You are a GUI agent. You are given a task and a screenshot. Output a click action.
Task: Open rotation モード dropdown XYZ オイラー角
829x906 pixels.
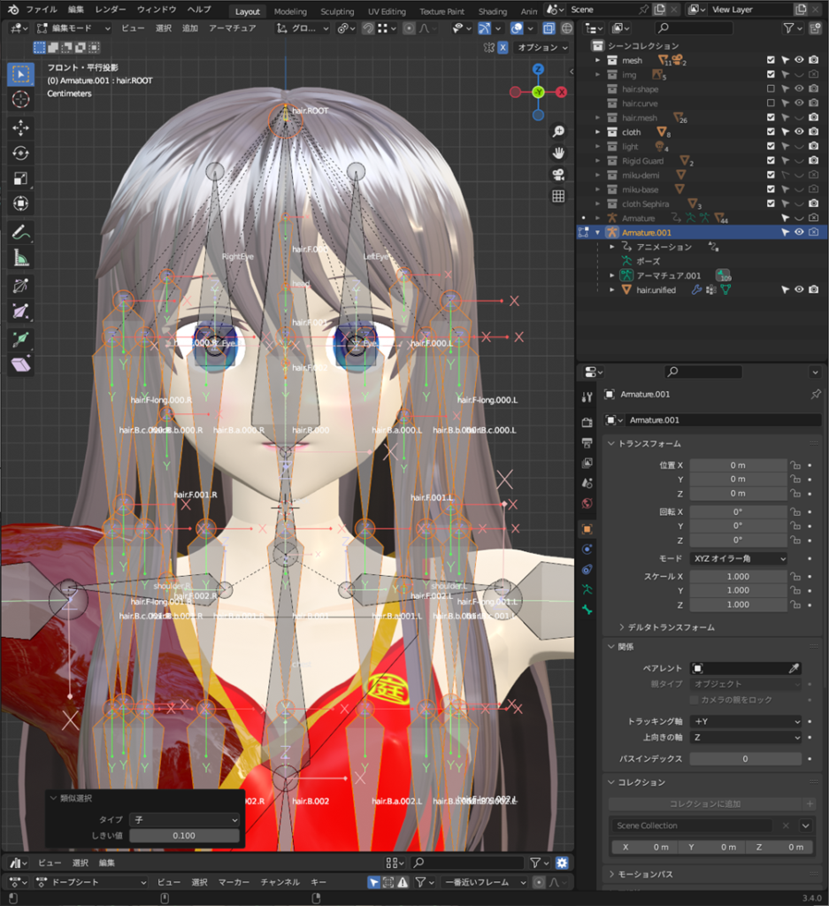coord(739,559)
